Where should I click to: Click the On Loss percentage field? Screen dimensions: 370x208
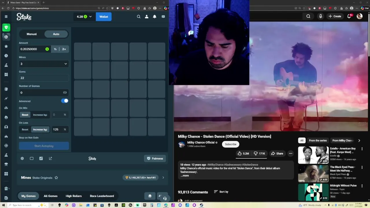tap(60, 129)
